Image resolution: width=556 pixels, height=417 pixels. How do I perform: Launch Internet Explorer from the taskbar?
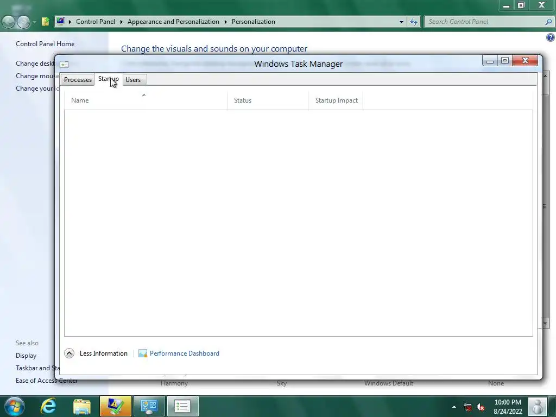tap(48, 406)
